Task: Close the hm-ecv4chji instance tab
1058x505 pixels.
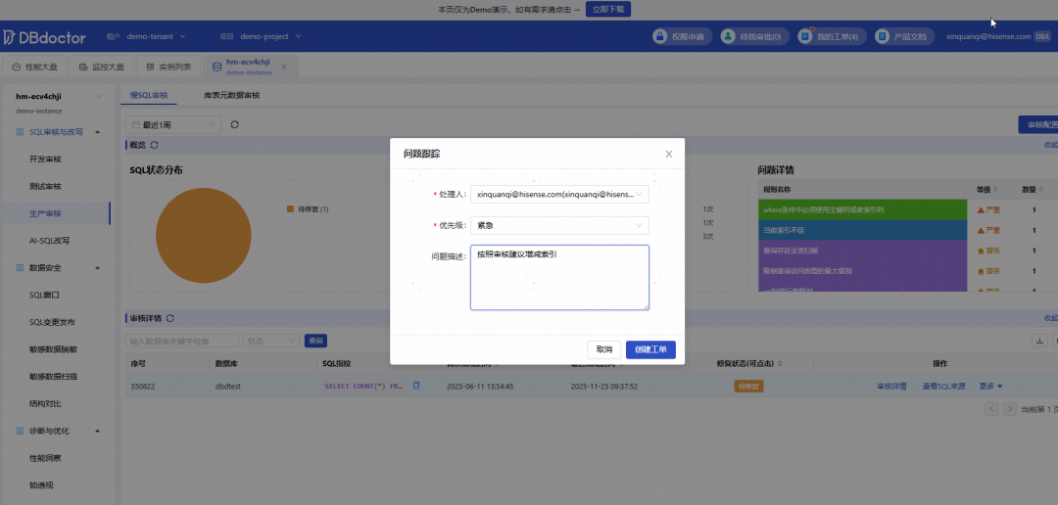Action: point(284,67)
